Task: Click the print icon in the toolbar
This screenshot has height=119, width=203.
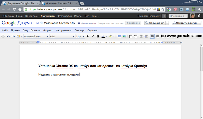Action: (3, 36)
